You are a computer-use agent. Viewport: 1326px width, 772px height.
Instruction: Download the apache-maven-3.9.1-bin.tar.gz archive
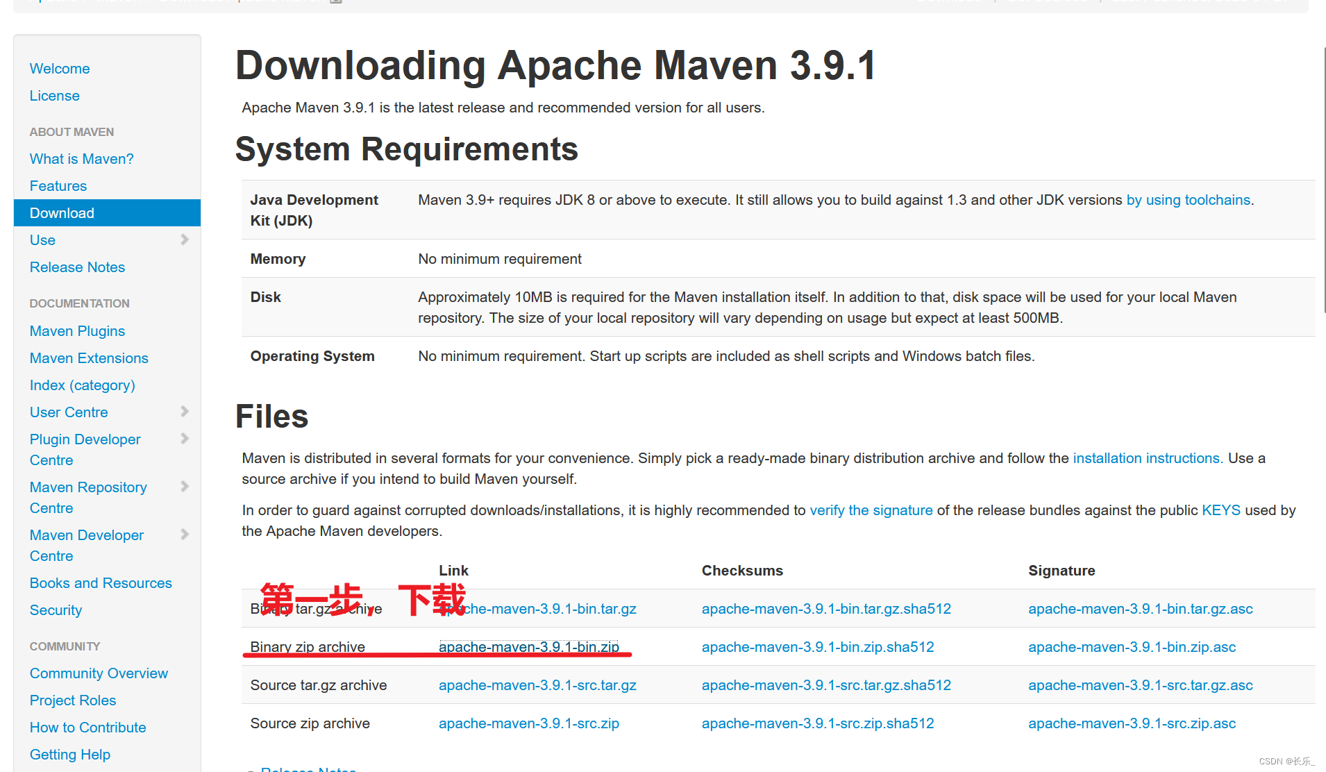tap(537, 608)
